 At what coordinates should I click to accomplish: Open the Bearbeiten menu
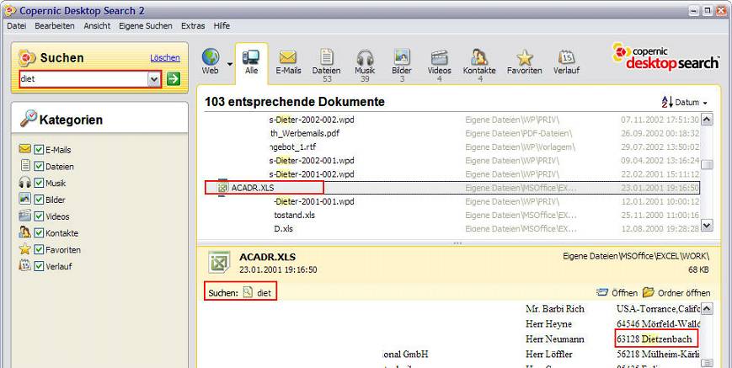click(55, 25)
